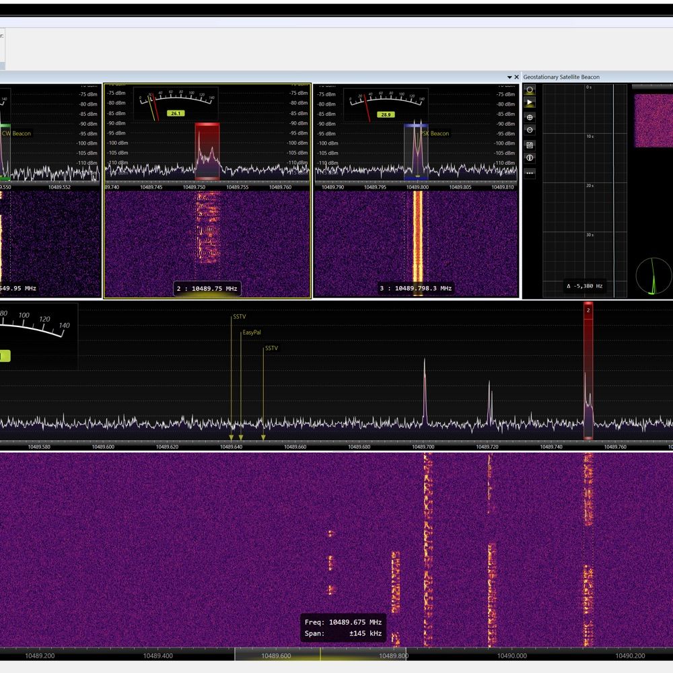Open the receivers panel dropdown arrow
This screenshot has width=673, height=673.
point(509,77)
